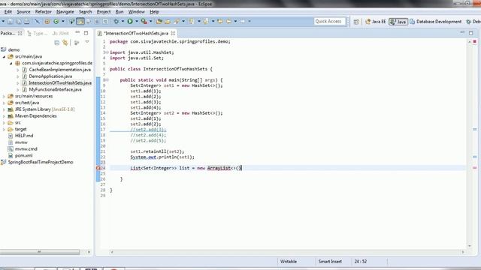Expand the Maven Dependencies node
The width and height of the screenshot is (481, 270).
coord(4,116)
